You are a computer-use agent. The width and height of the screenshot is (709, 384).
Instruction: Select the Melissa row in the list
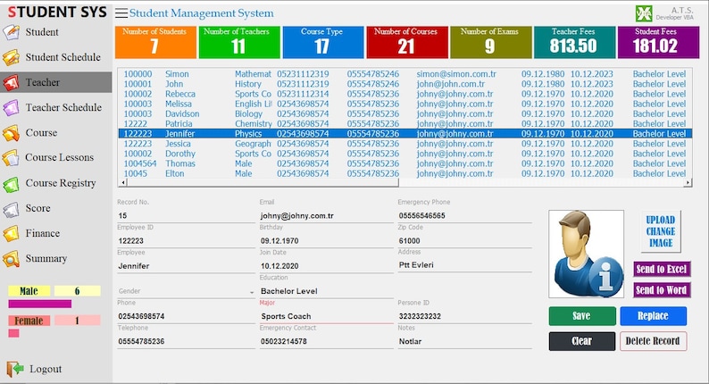405,104
